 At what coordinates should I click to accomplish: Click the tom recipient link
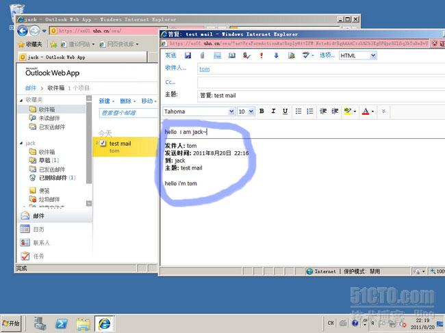point(204,69)
